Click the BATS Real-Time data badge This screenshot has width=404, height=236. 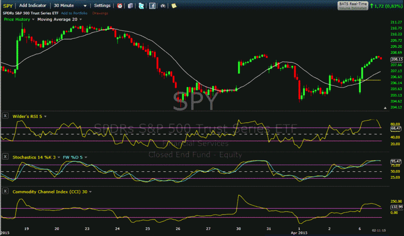[353, 5]
